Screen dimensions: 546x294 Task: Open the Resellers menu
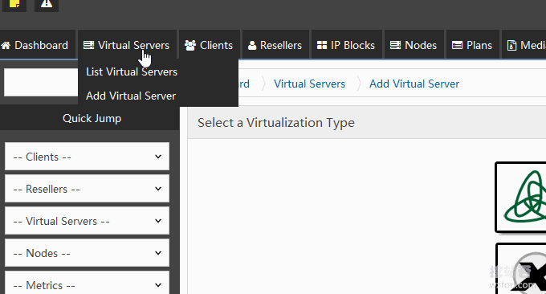pos(275,45)
